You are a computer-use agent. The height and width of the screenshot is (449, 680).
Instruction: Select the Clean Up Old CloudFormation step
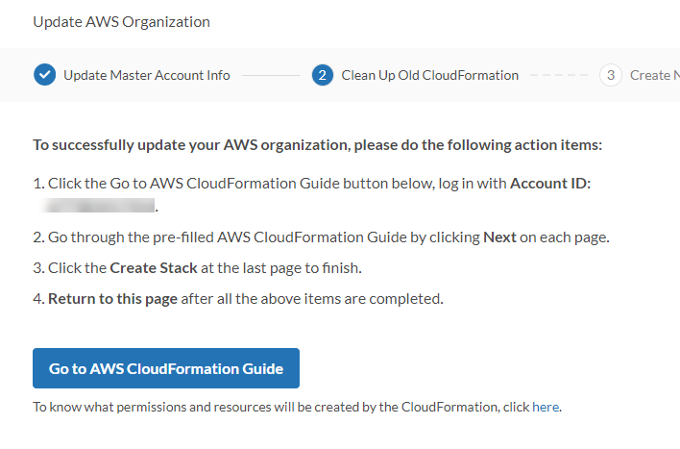coord(430,75)
